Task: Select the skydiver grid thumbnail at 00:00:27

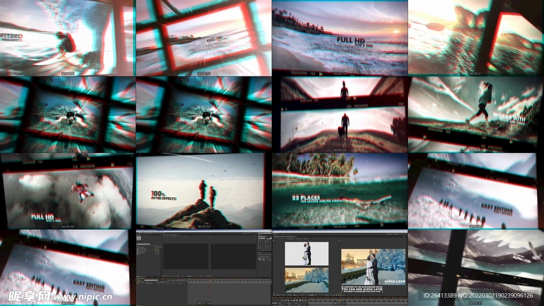Action: tap(67, 115)
